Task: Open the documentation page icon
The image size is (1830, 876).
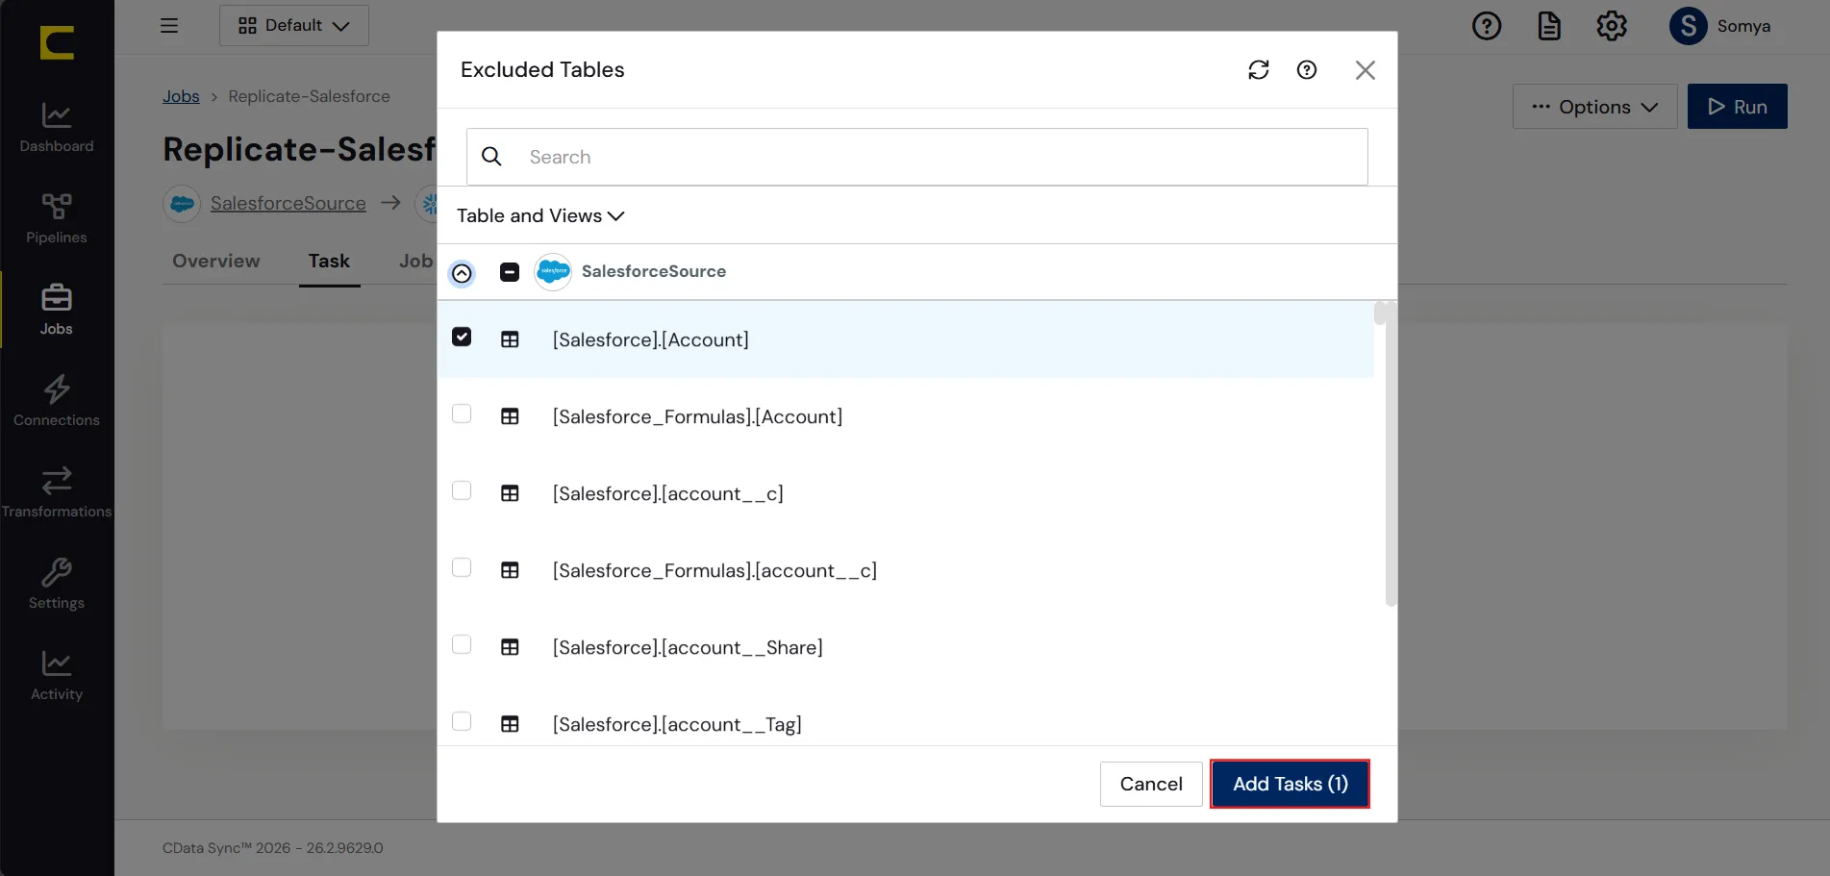Action: point(1549,26)
